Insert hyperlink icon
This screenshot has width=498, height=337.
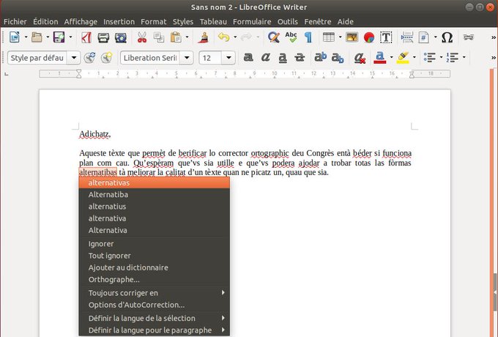(x=468, y=37)
